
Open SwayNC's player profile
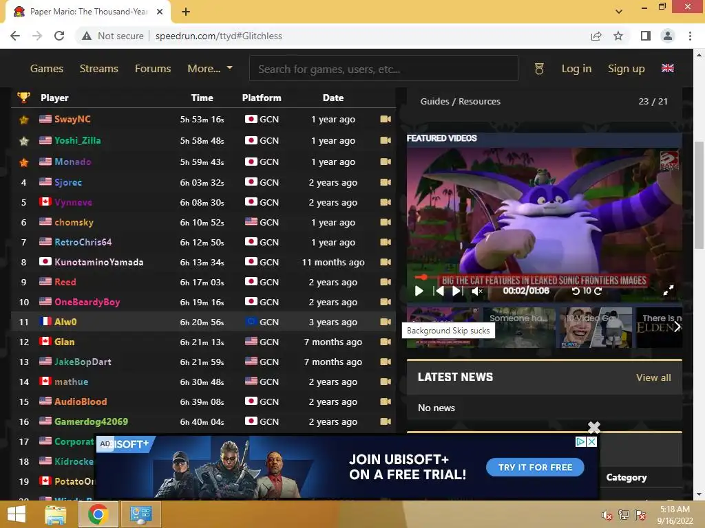click(x=72, y=119)
